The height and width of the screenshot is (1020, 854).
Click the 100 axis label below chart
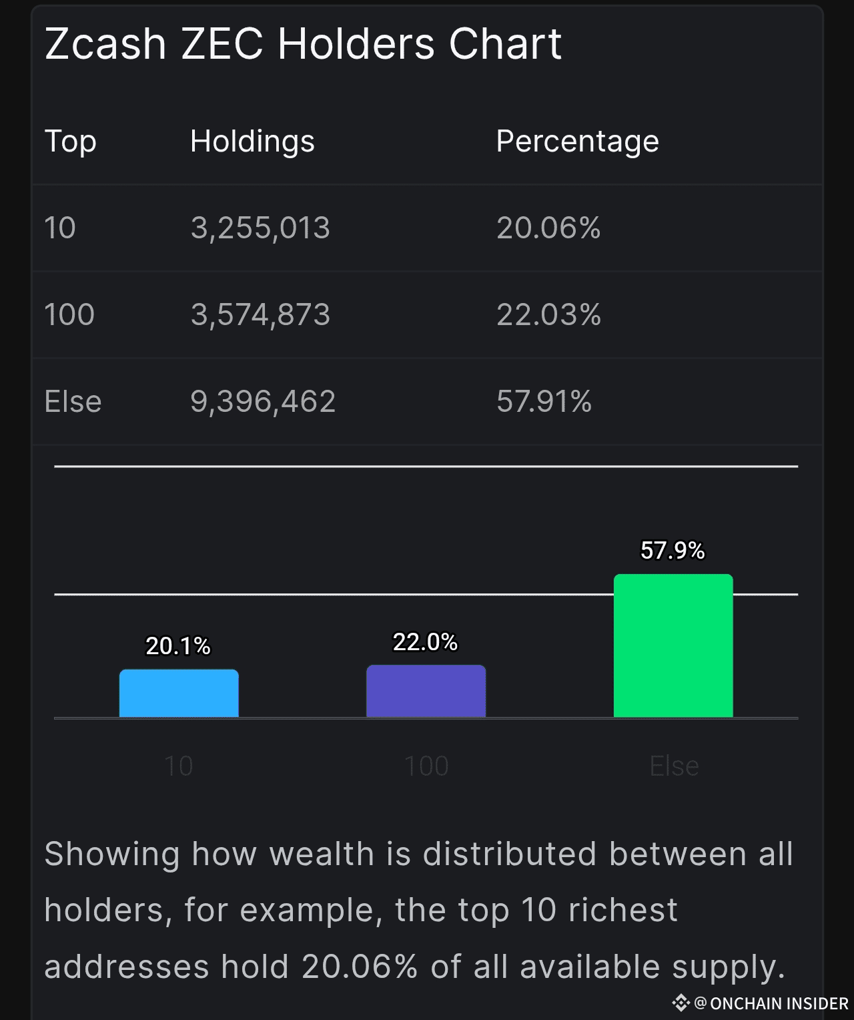coord(426,766)
